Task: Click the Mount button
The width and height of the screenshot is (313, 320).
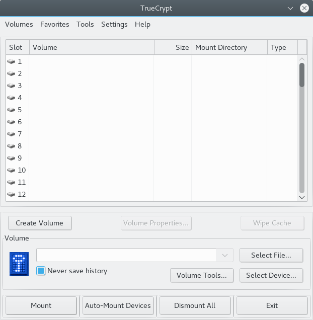Action: (x=41, y=305)
